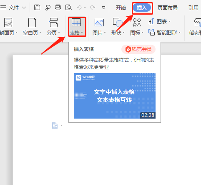201x185 pixels.
Task: Click the export to PDF icon
Action: click(48, 8)
